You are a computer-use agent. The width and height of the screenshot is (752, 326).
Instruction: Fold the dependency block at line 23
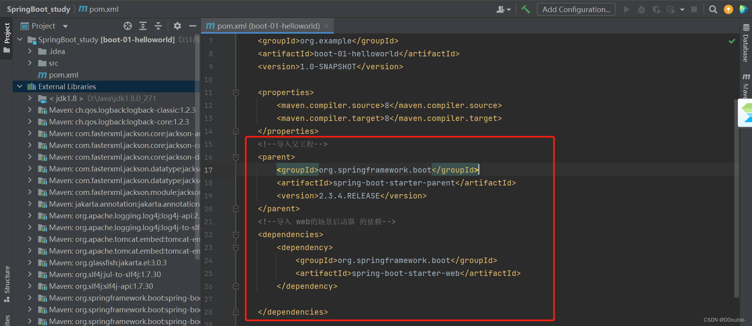click(236, 248)
